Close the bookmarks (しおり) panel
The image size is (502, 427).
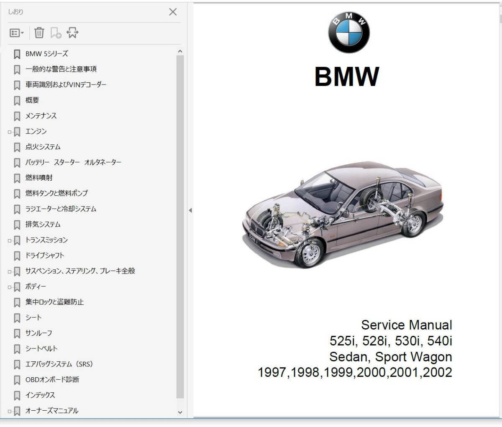(x=173, y=12)
